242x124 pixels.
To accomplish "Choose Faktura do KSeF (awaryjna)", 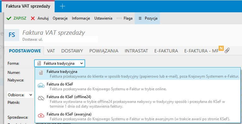I will click(x=138, y=116).
